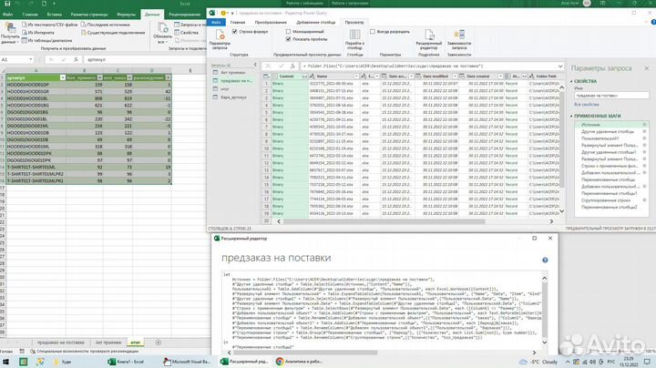Open предзаказ на поставки sheet tab
Screen dimensions: 656x368
tap(61, 342)
